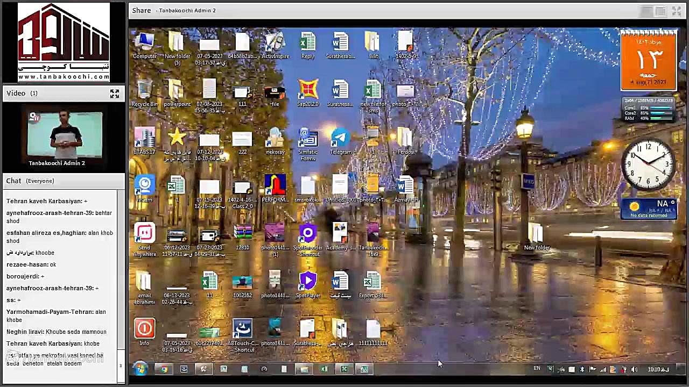Open the volume control in system tray

click(x=634, y=369)
